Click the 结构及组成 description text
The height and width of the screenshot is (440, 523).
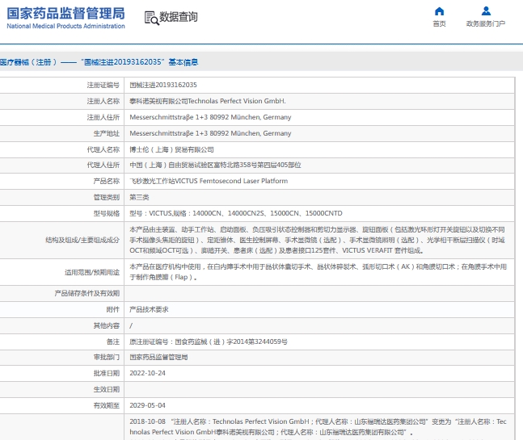click(317, 240)
